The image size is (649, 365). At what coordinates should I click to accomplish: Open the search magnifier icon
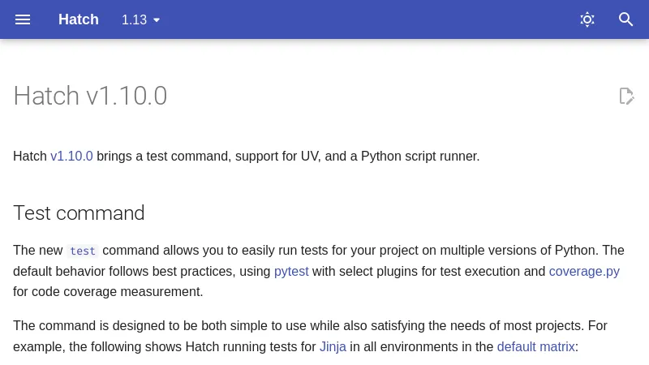[x=626, y=19]
